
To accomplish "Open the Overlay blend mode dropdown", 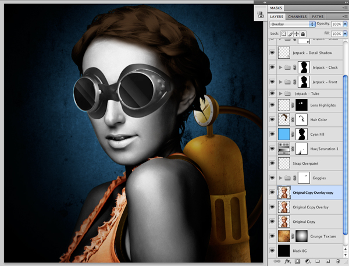I will (292, 24).
